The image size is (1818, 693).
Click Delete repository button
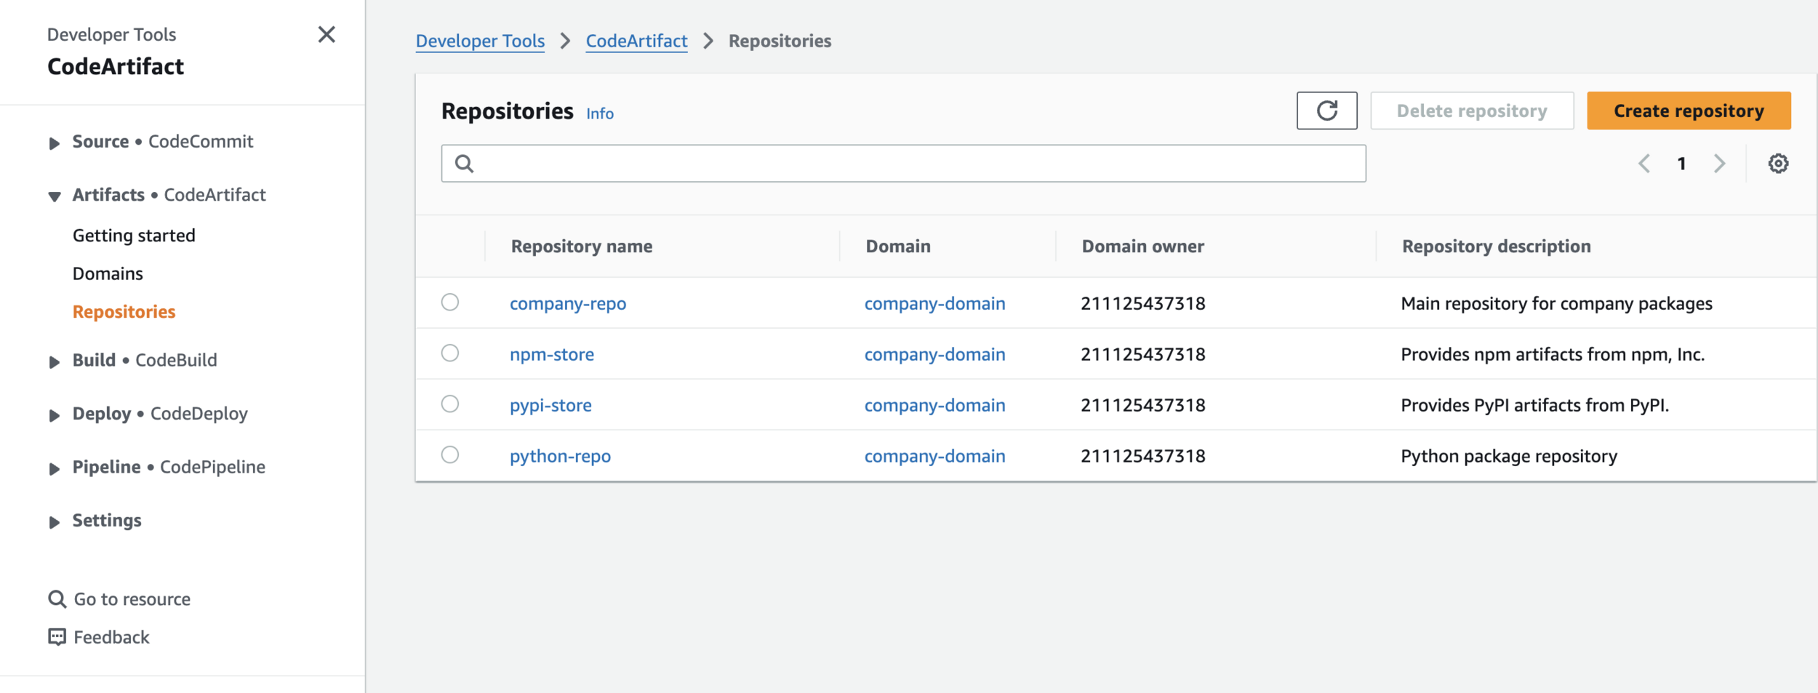coord(1472,111)
